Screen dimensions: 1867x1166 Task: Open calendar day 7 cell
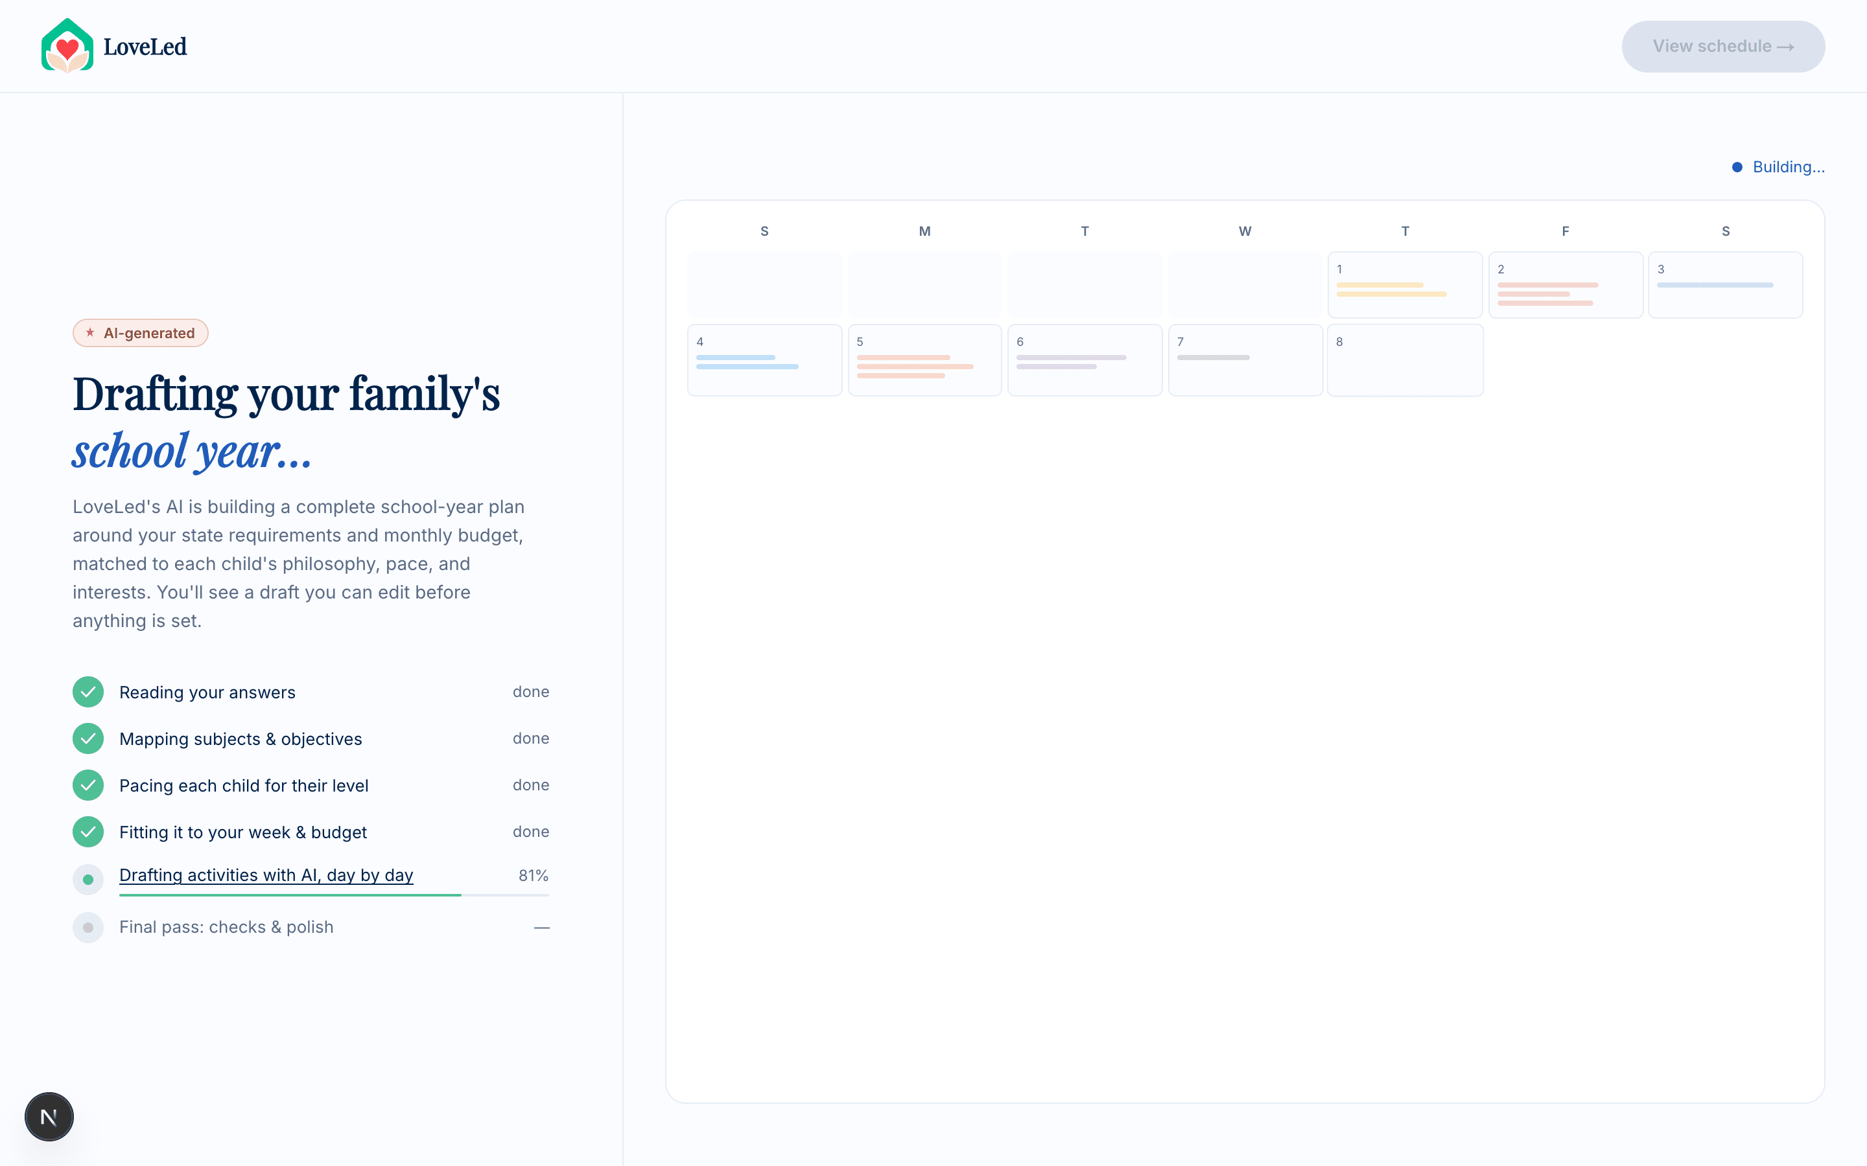(1245, 360)
